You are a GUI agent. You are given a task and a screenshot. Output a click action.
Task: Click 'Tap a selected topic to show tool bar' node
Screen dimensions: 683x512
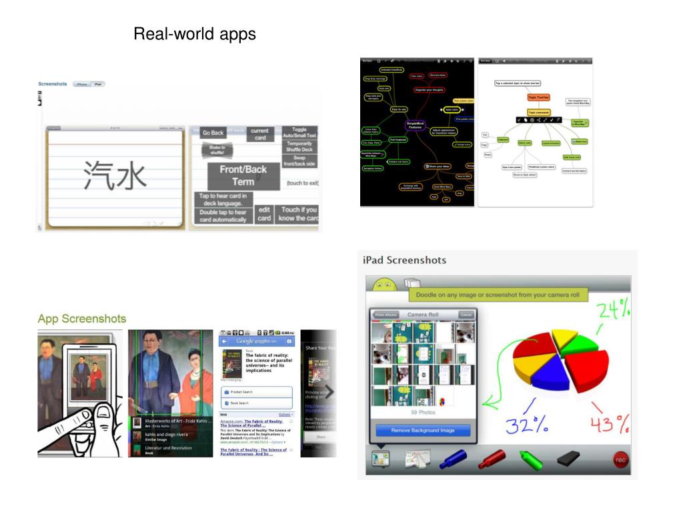click(x=518, y=83)
